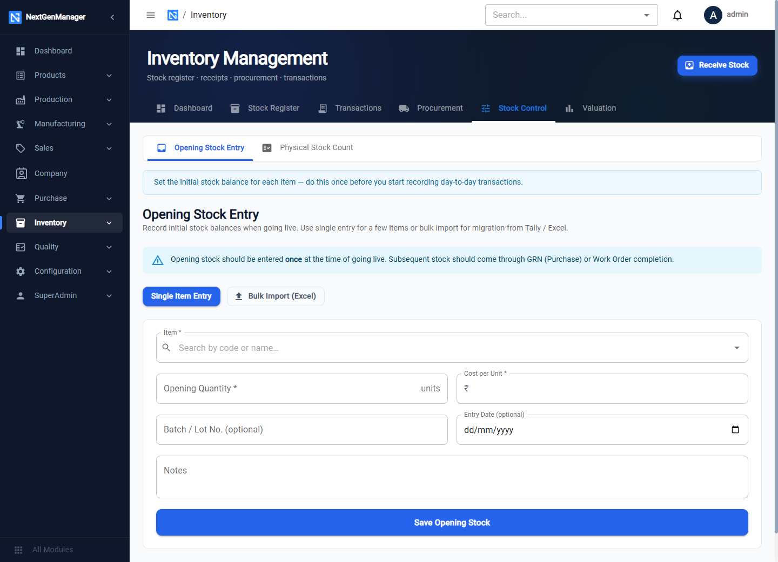Click the Products sidebar icon
This screenshot has height=562, width=778.
[21, 75]
